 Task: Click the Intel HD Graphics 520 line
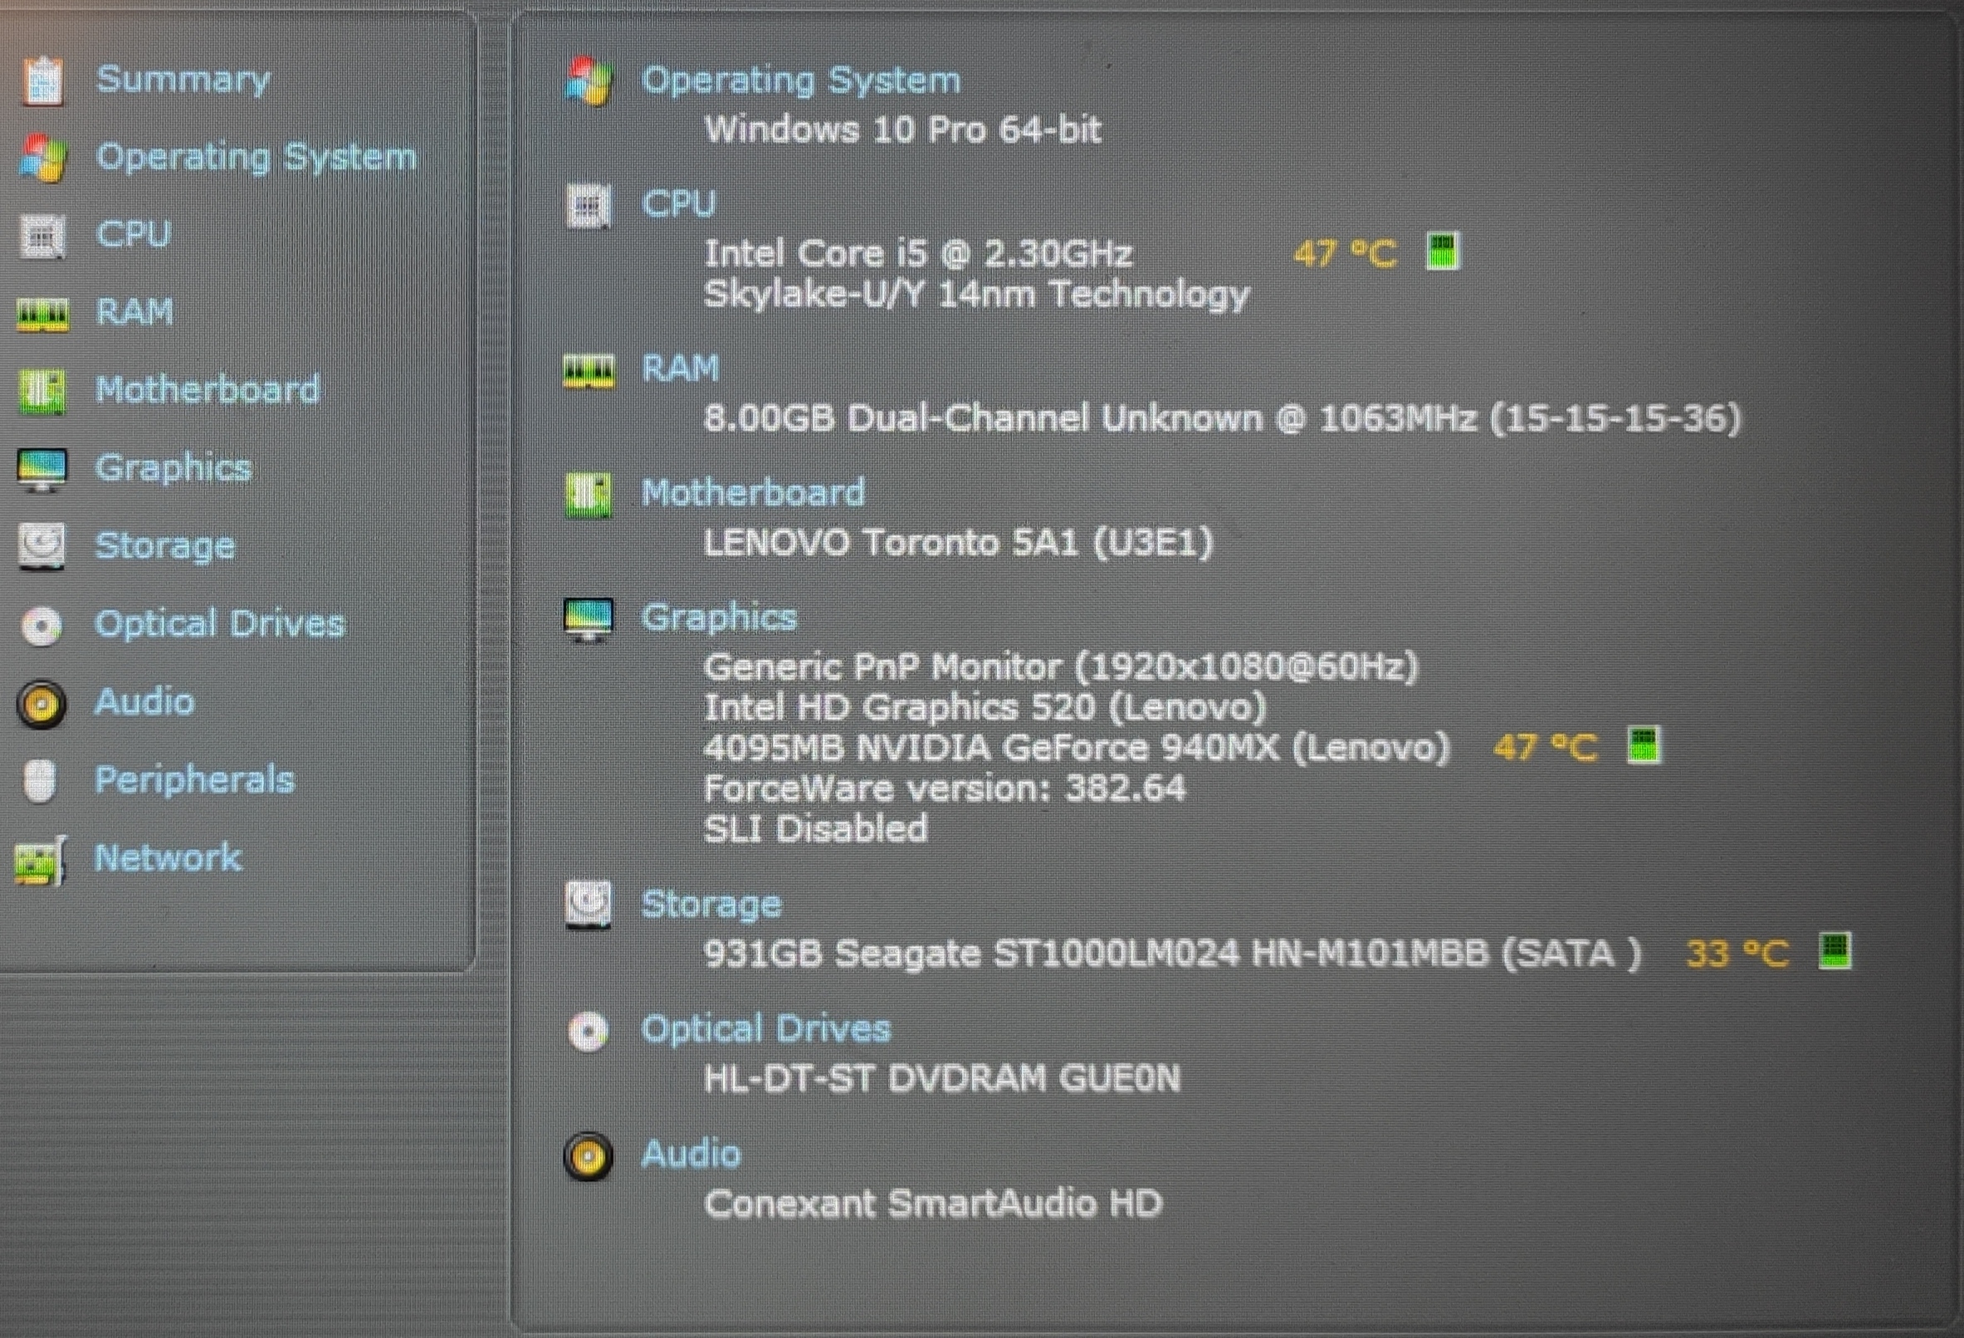pos(985,707)
